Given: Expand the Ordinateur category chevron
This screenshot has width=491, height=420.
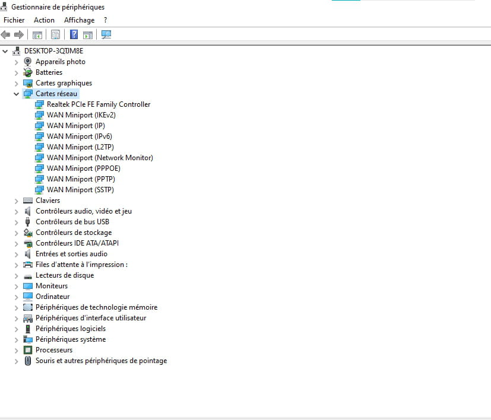Looking at the screenshot, I should pyautogui.click(x=16, y=297).
